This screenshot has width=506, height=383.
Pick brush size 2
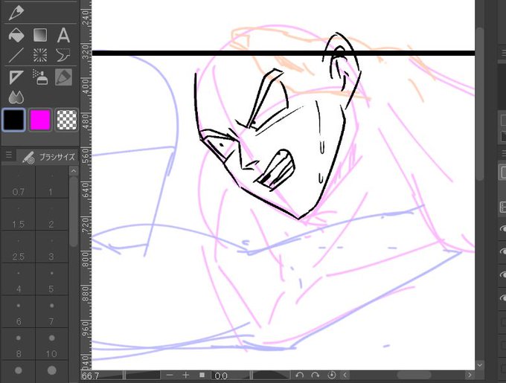[51, 214]
